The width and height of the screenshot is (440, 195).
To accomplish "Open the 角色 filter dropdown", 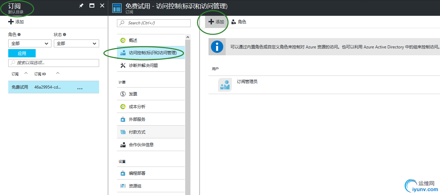I will click(30, 44).
